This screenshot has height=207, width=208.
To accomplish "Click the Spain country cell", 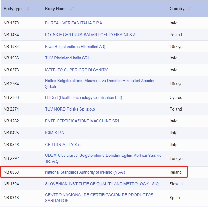I will point(175,198).
